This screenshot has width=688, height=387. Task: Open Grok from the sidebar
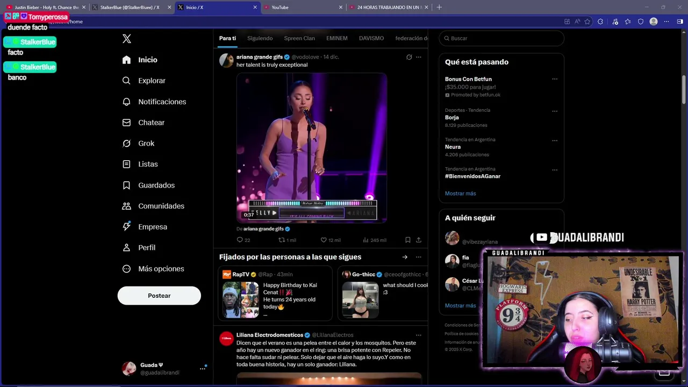coord(138,144)
